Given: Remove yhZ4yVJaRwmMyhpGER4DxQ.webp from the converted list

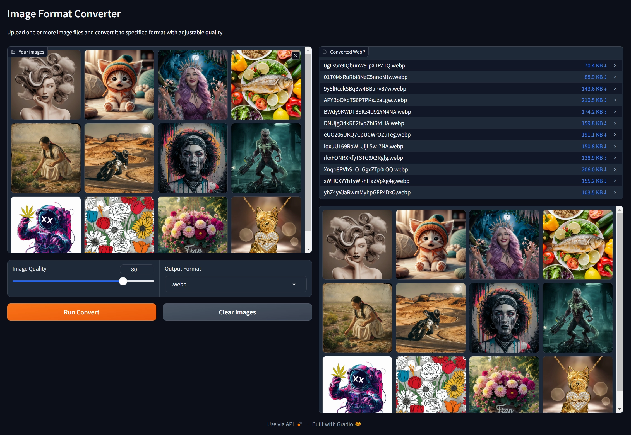Looking at the screenshot, I should [615, 192].
